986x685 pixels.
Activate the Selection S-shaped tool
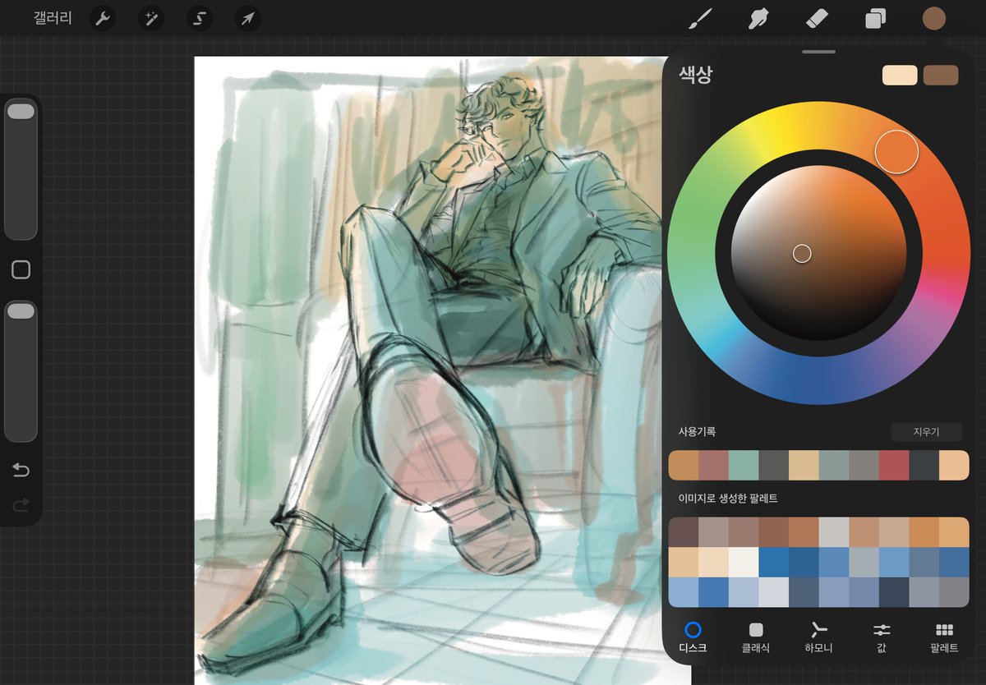tap(199, 18)
